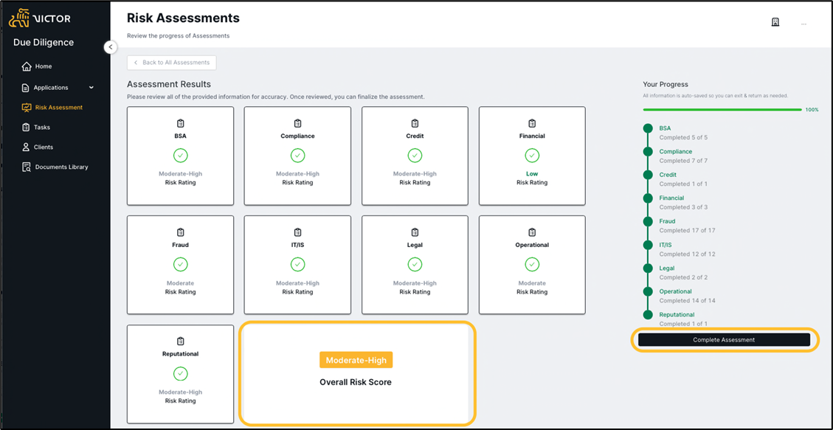Click the Financial green checkmark circle
This screenshot has width=833, height=430.
coord(532,156)
